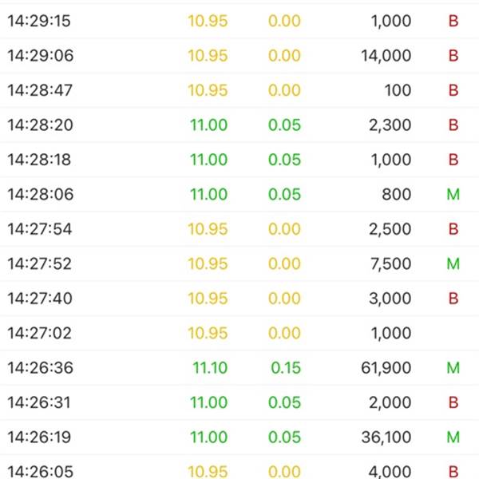Tap the B marker on 14:27:40 trade
Viewport: 479px width, 479px height.
click(x=453, y=299)
